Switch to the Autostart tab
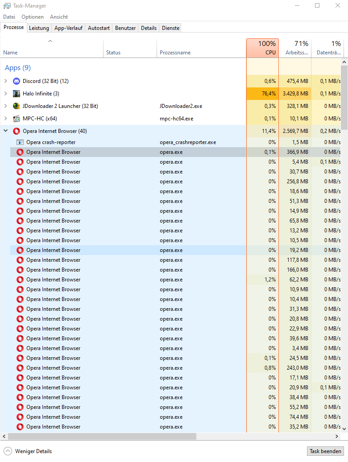Image resolution: width=348 pixels, height=462 pixels. pyautogui.click(x=99, y=28)
